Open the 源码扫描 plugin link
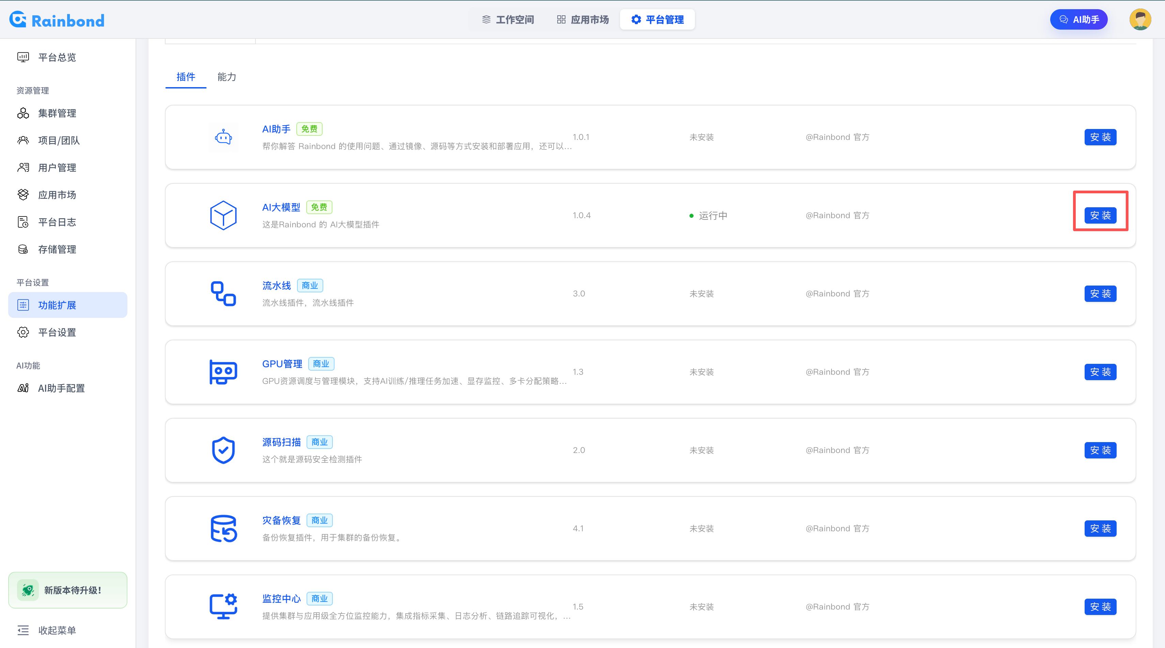 (281, 442)
